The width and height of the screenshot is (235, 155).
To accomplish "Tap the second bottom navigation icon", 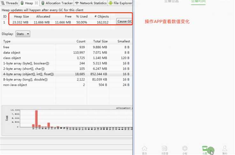I will (164, 149).
